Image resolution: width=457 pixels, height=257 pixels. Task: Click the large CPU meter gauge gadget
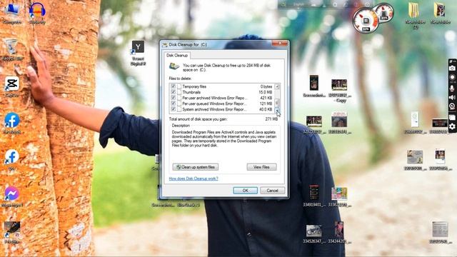pyautogui.click(x=366, y=21)
